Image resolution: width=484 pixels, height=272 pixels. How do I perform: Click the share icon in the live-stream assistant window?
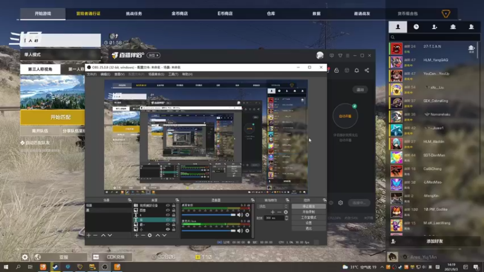pos(367,70)
